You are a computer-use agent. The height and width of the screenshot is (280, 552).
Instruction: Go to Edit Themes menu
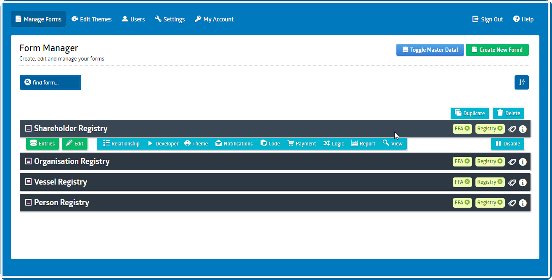click(x=91, y=19)
